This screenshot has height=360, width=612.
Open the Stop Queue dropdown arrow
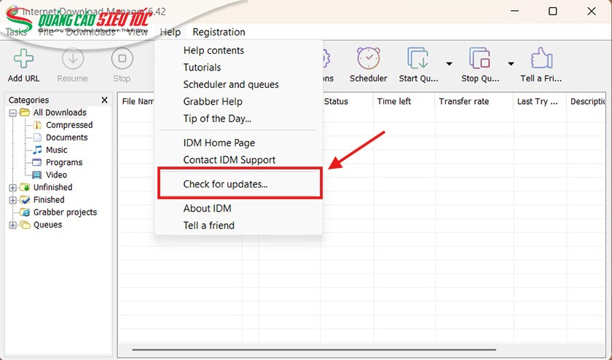click(x=511, y=63)
